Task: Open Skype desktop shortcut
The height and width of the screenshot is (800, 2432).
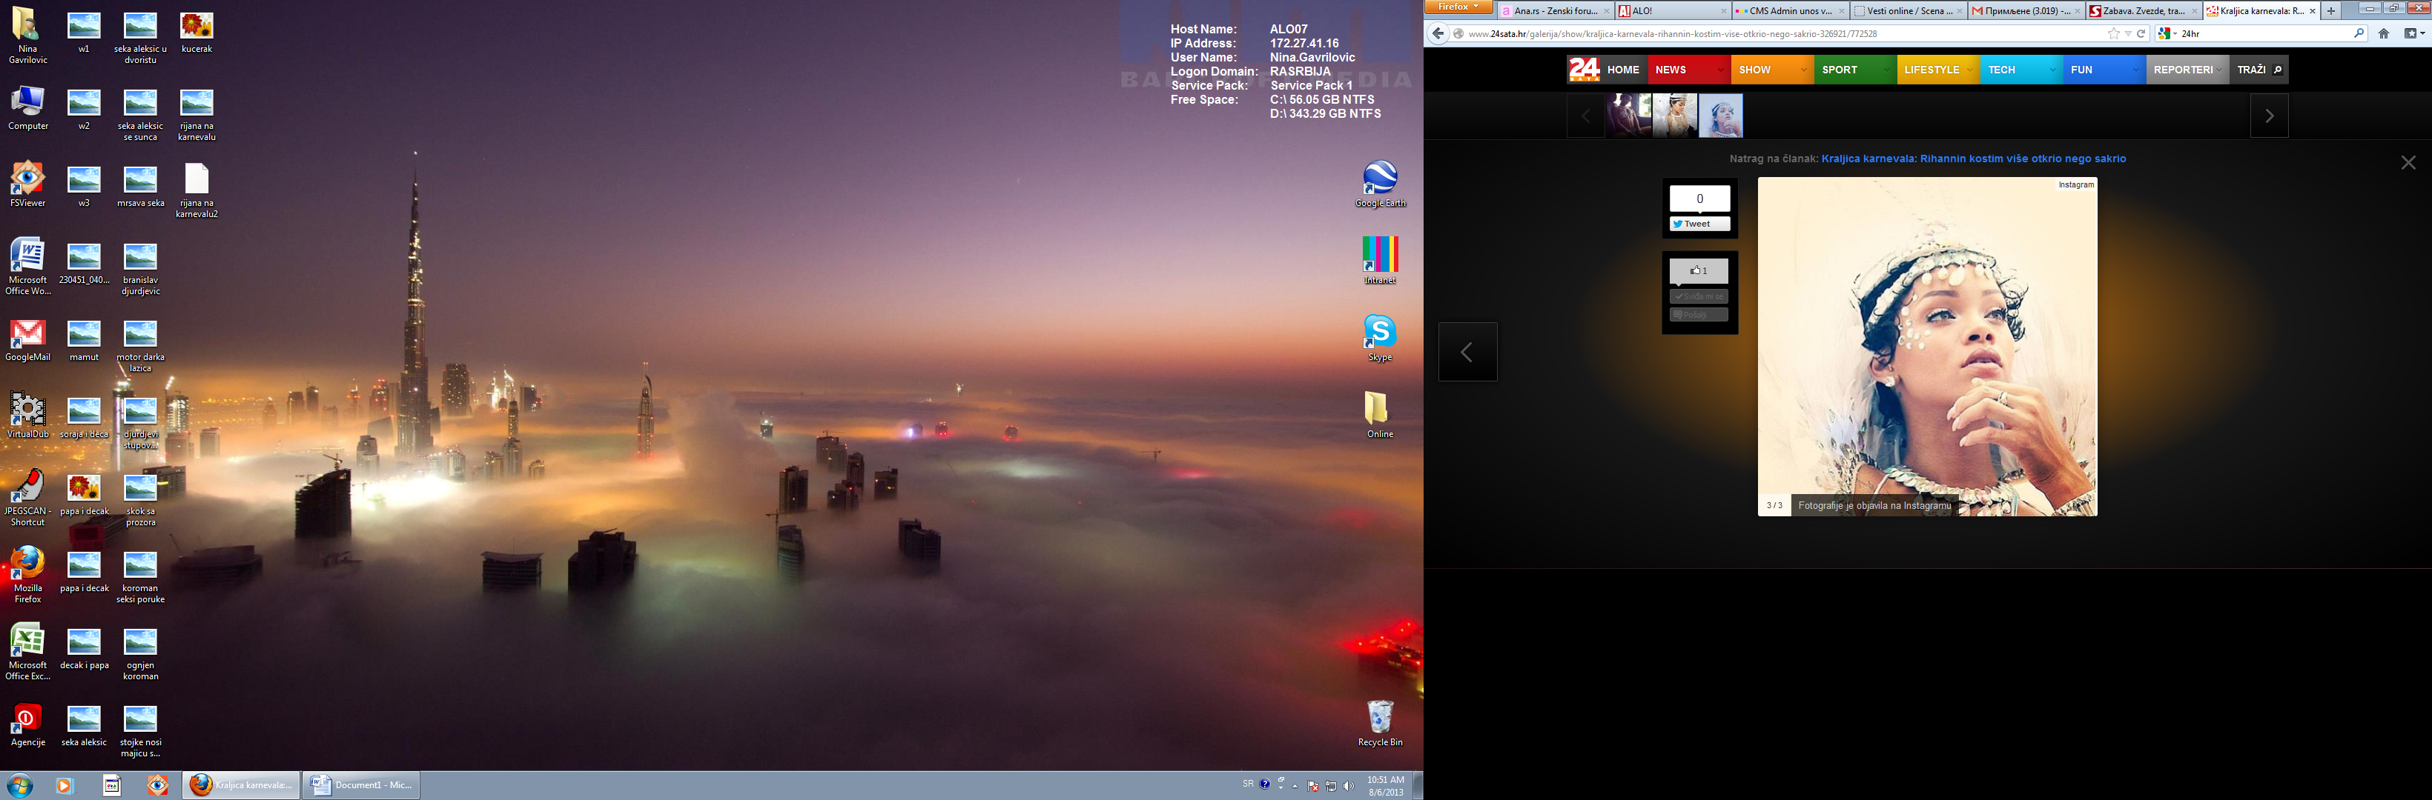Action: 1379,332
